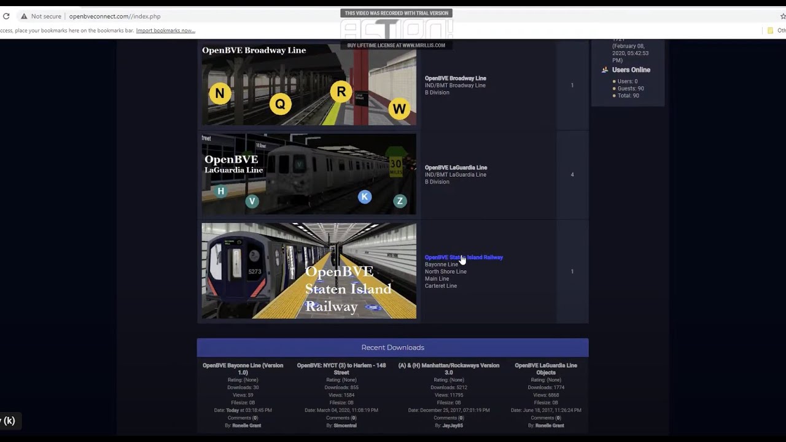Open NYCT (3) to Harlem - 148 Street download
Image resolution: width=786 pixels, height=442 pixels.
[341, 369]
